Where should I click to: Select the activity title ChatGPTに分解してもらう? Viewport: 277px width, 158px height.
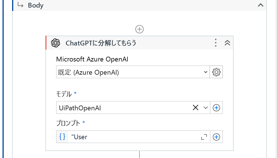coord(101,43)
